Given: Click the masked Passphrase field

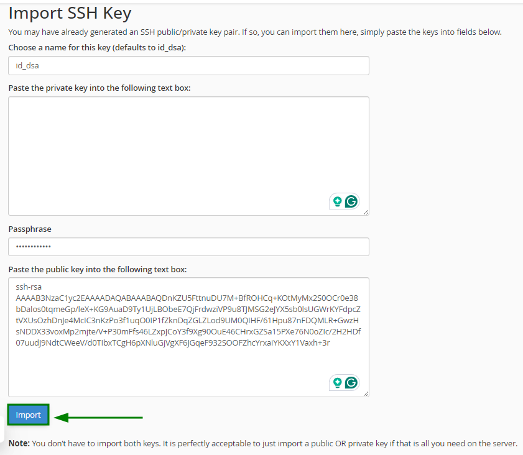Looking at the screenshot, I should tap(187, 246).
